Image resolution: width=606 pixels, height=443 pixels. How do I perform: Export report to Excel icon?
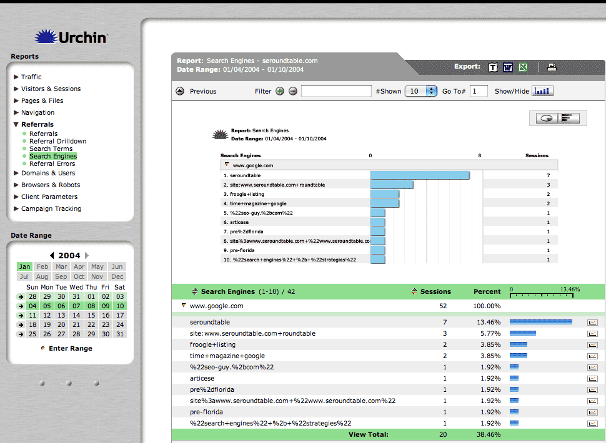(x=523, y=67)
